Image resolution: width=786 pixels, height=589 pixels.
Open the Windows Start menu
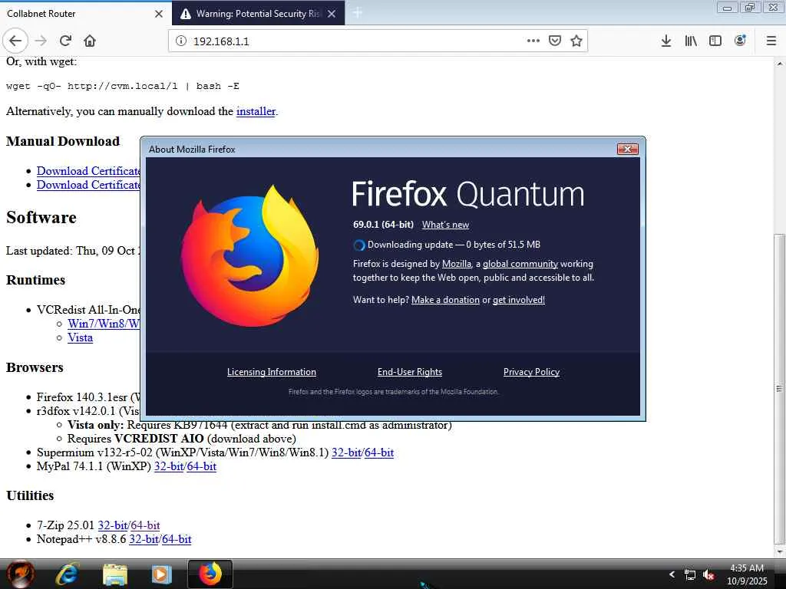coord(21,574)
